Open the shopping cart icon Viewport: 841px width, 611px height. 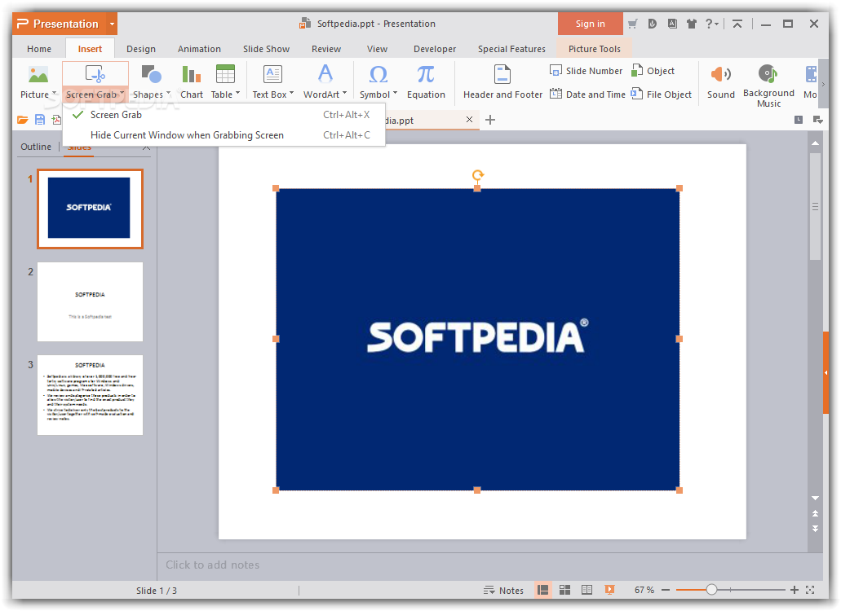pyautogui.click(x=633, y=24)
